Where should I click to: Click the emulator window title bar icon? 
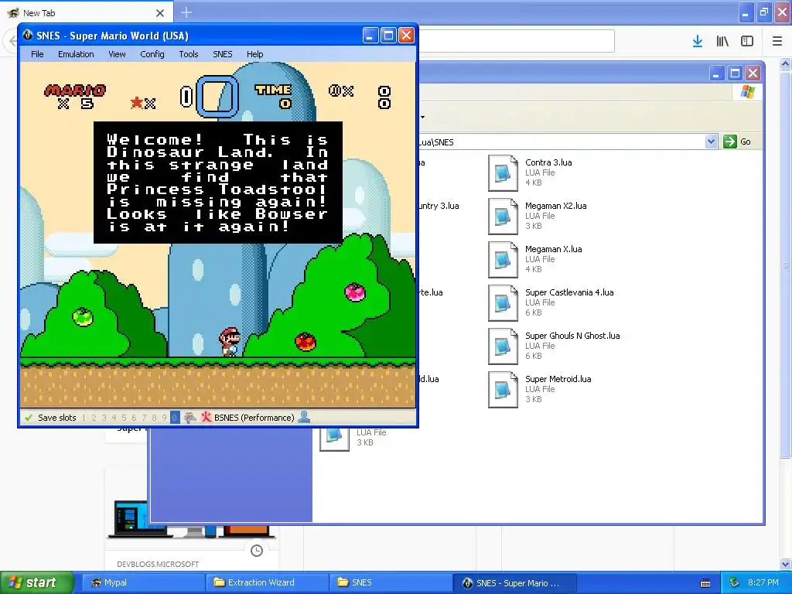click(27, 35)
